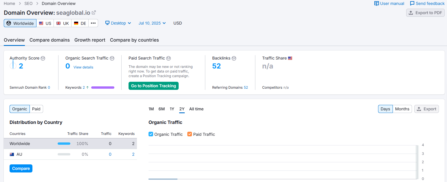Click the Keywords column header
Screen dimensions: 447x182
pyautogui.click(x=127, y=134)
